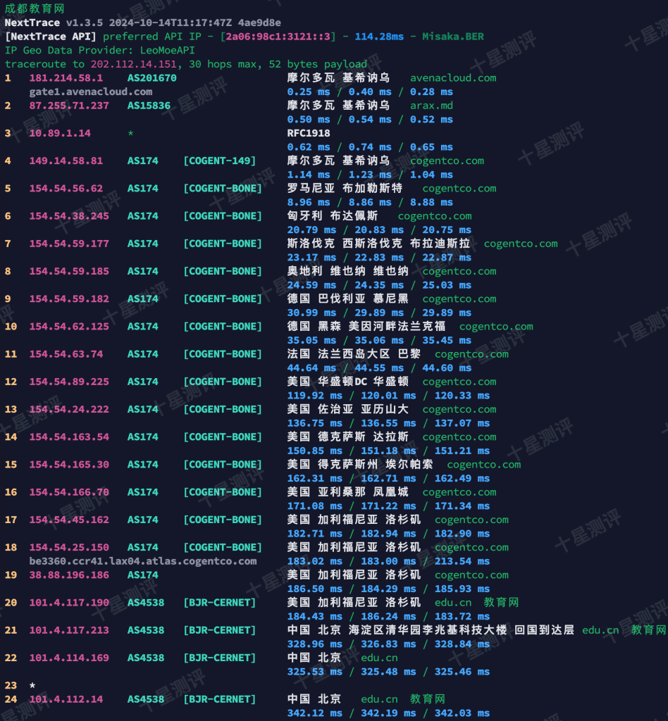Select the target IP 202.112.14.151
668x721 pixels.
(134, 64)
